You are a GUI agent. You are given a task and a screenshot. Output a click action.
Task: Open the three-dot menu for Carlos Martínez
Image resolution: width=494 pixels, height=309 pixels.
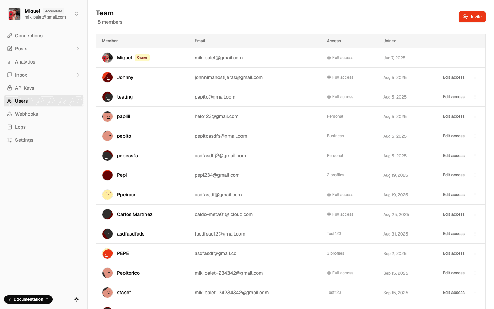coord(475,214)
